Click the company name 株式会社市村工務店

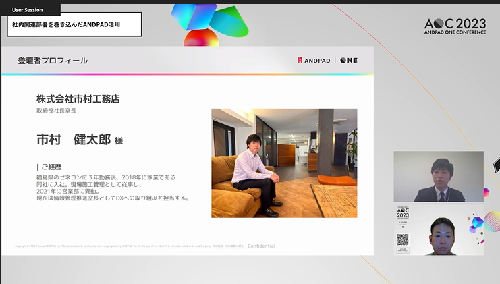point(78,99)
